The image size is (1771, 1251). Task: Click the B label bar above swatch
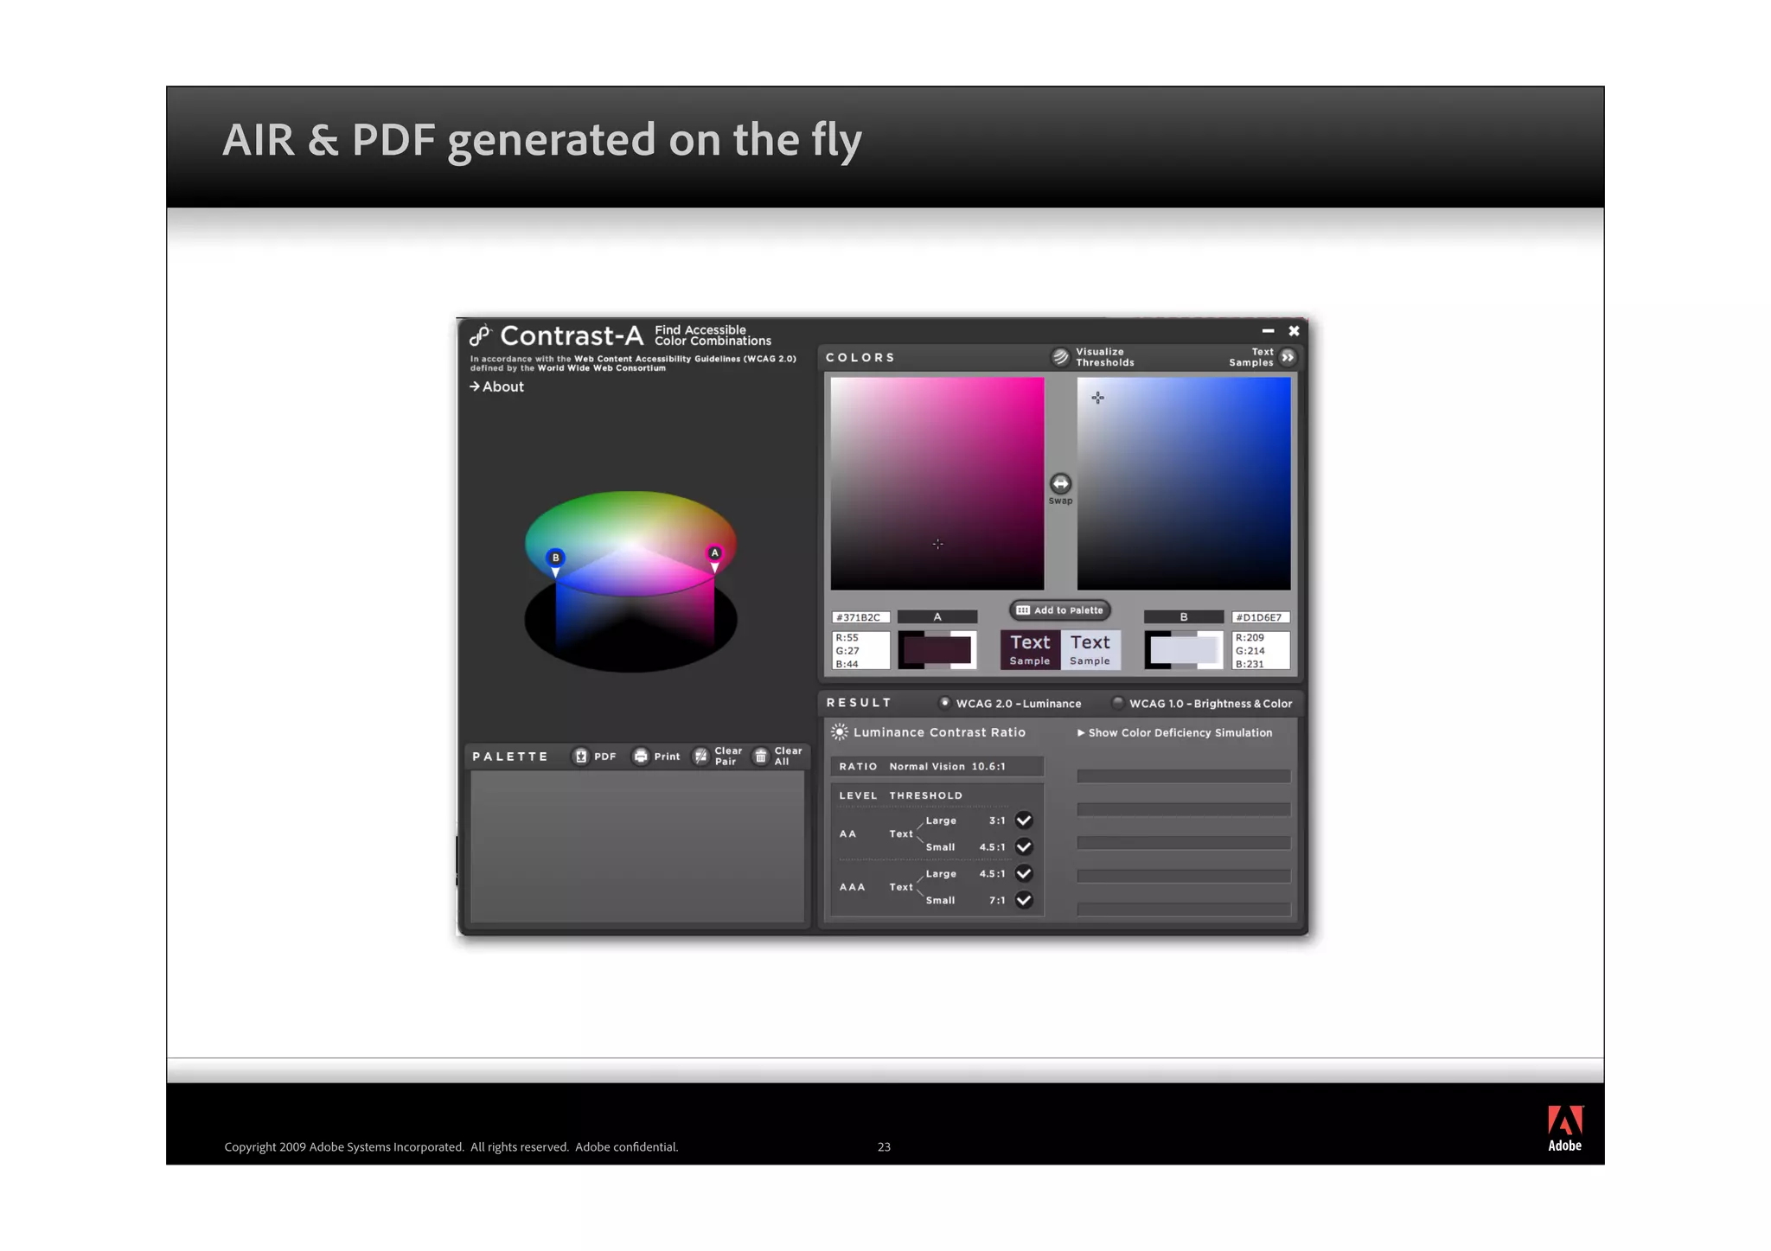[x=1184, y=617]
